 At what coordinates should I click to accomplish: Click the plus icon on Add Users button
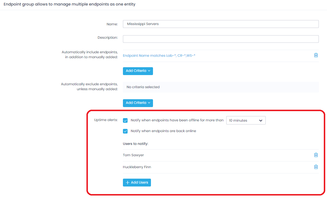(x=127, y=182)
